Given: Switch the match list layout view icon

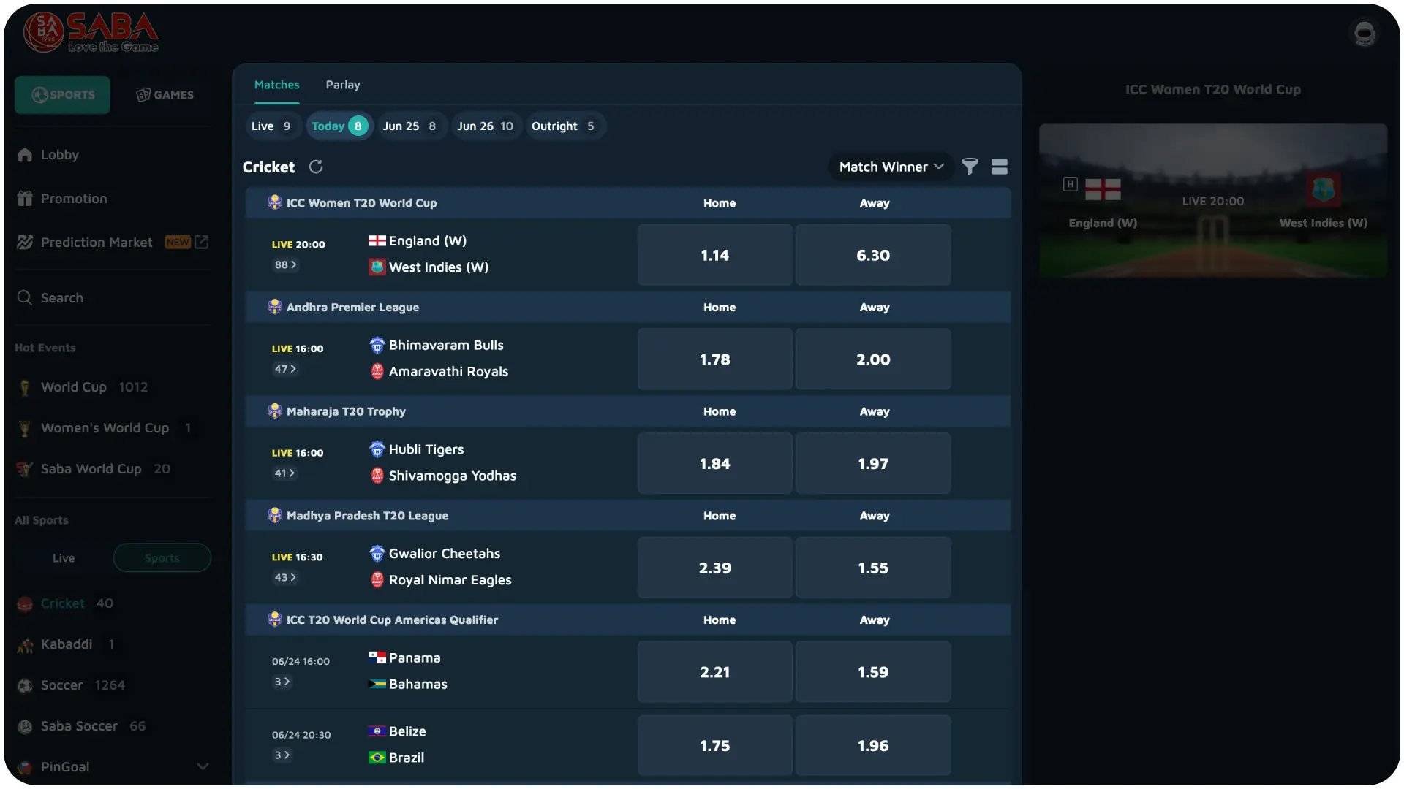Looking at the screenshot, I should [999, 167].
